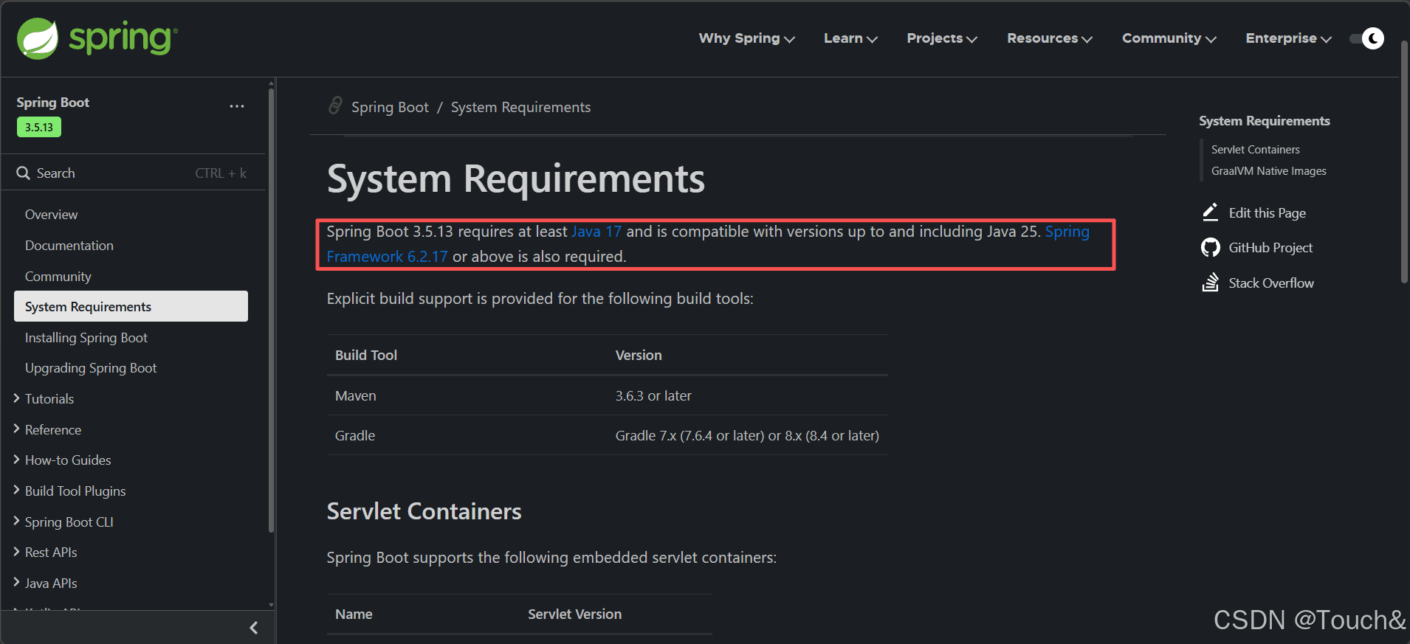Open Documentation in the sidebar
Viewport: 1410px width, 644px height.
point(69,246)
